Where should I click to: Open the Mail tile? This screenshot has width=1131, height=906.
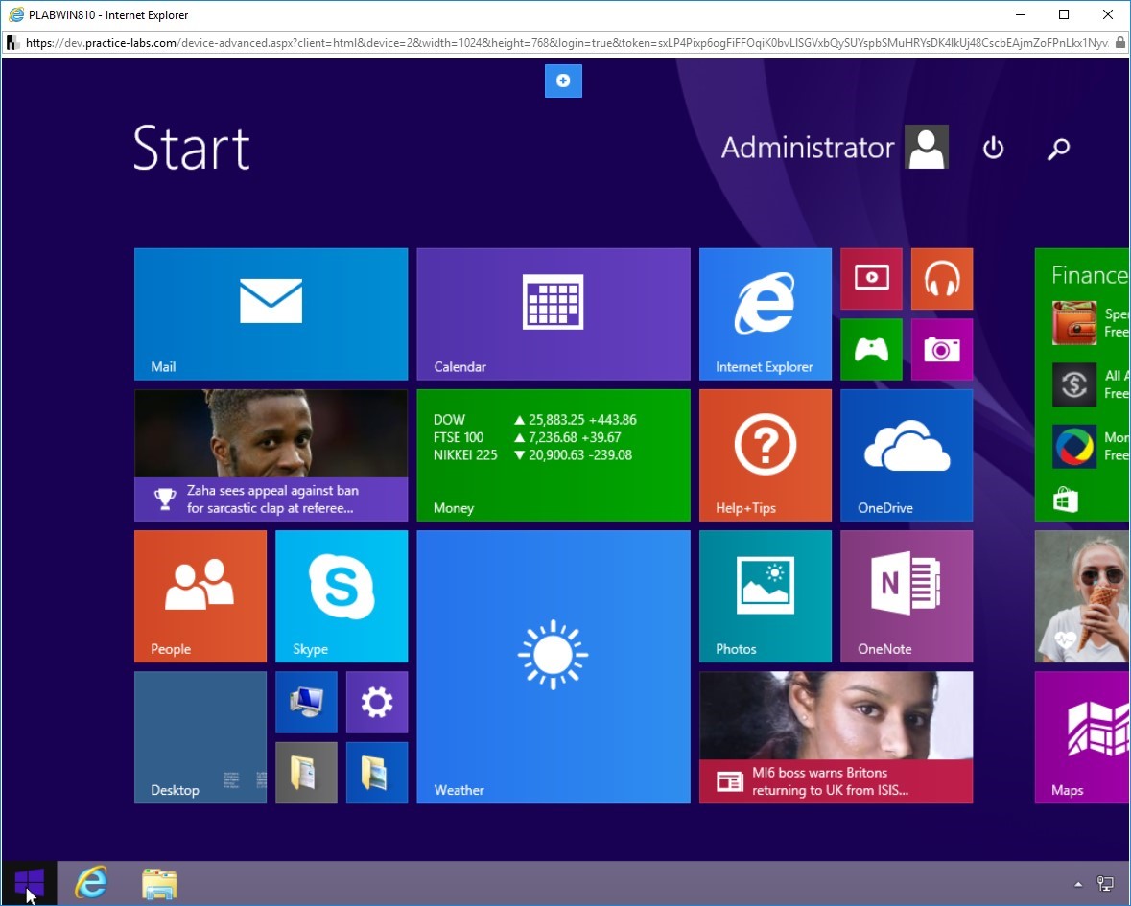click(271, 314)
